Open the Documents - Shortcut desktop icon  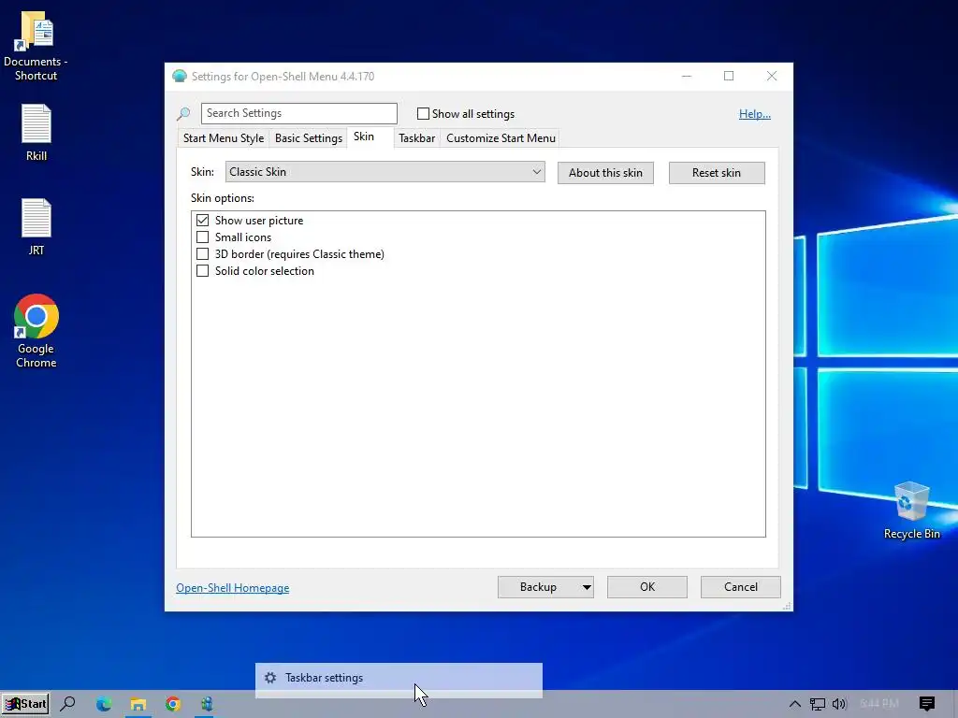[x=36, y=46]
